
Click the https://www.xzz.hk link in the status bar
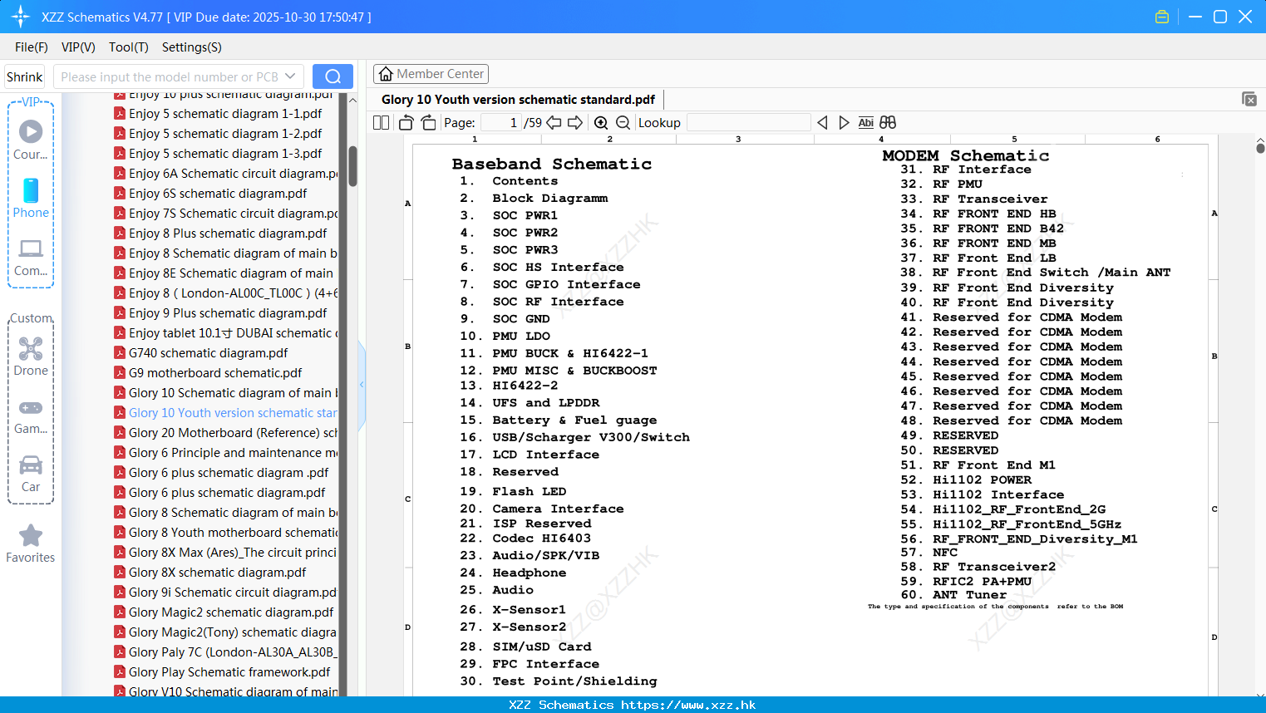click(x=688, y=705)
